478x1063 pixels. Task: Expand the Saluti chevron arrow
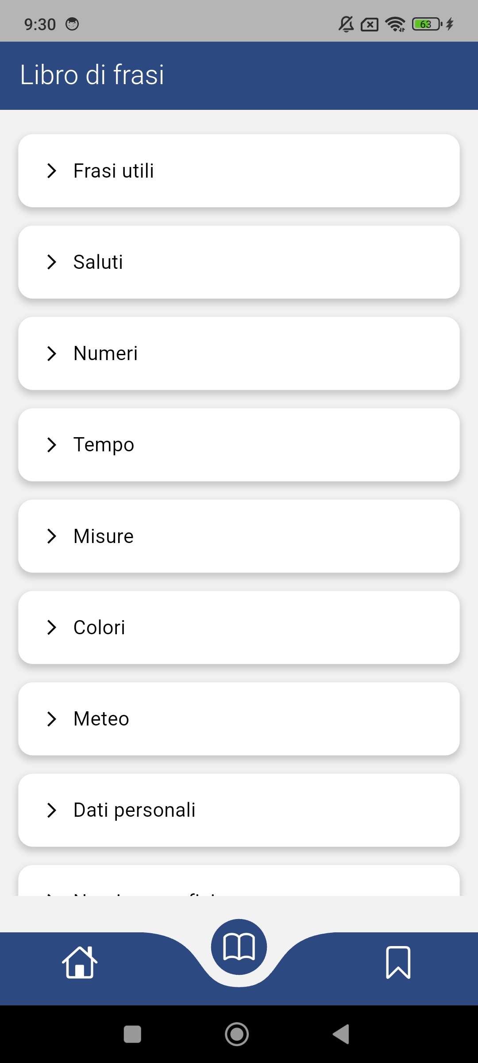[52, 262]
